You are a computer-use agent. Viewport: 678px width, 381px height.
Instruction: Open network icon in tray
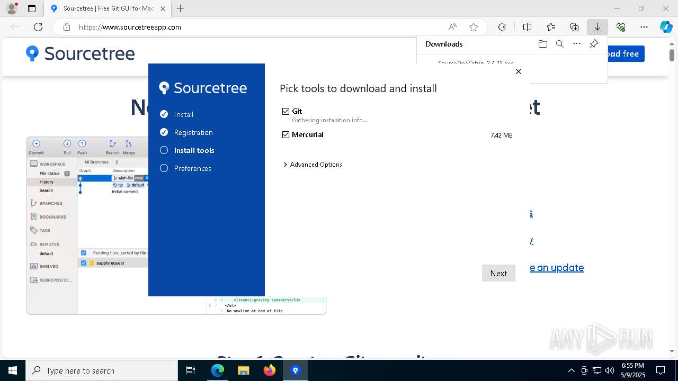597,370
